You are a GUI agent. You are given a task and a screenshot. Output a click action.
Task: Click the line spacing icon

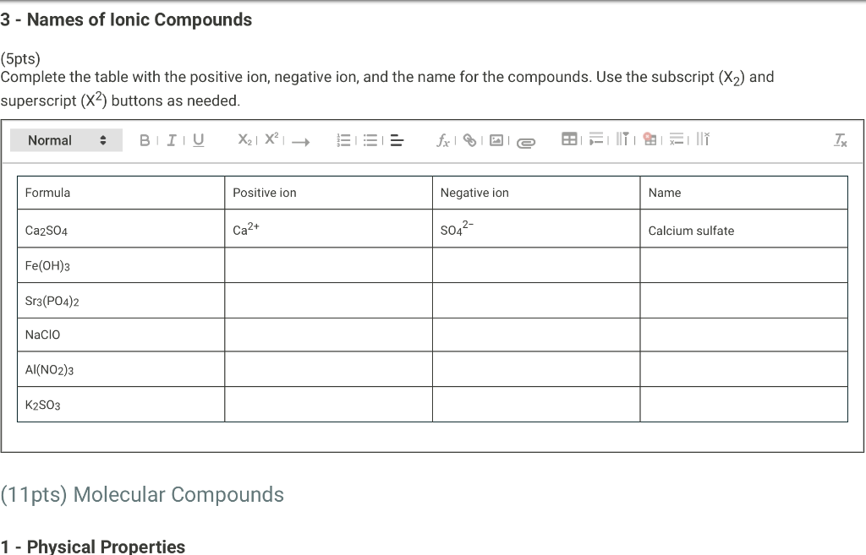click(x=396, y=141)
